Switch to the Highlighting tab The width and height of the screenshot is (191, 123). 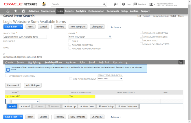tap(34, 62)
